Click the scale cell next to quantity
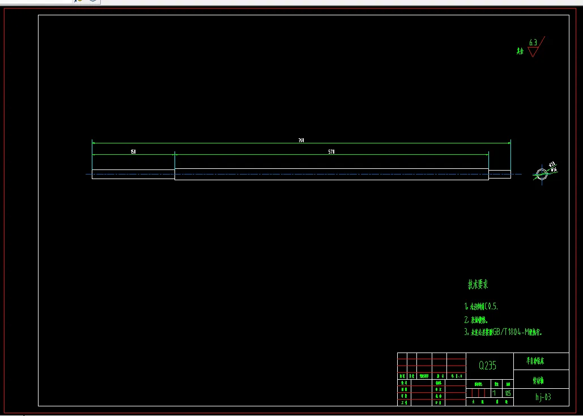Screen dimensions: 583x416 click(508, 393)
